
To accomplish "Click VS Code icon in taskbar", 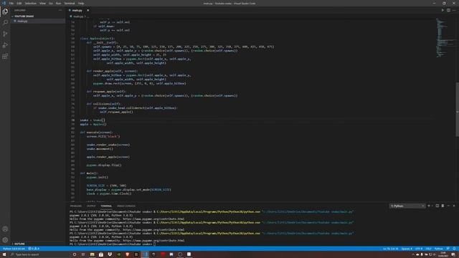I will 145,254.
